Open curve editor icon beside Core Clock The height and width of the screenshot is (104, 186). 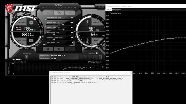(x=45, y=33)
